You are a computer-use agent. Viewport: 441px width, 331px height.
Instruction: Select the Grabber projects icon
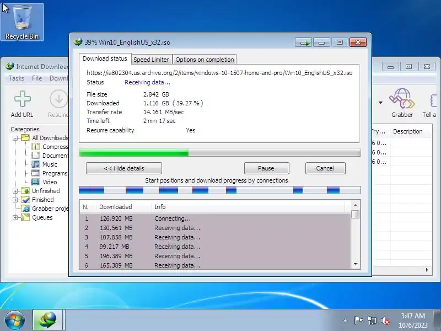25,209
